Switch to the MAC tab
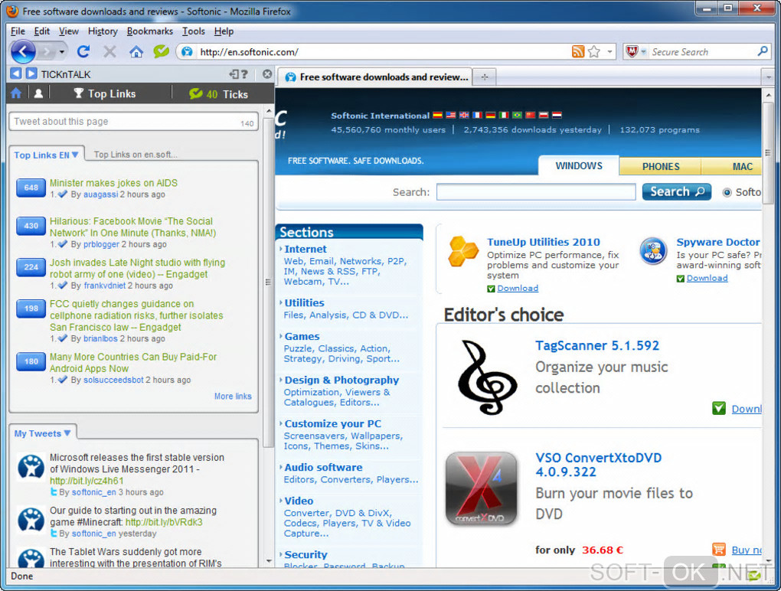 coord(732,166)
